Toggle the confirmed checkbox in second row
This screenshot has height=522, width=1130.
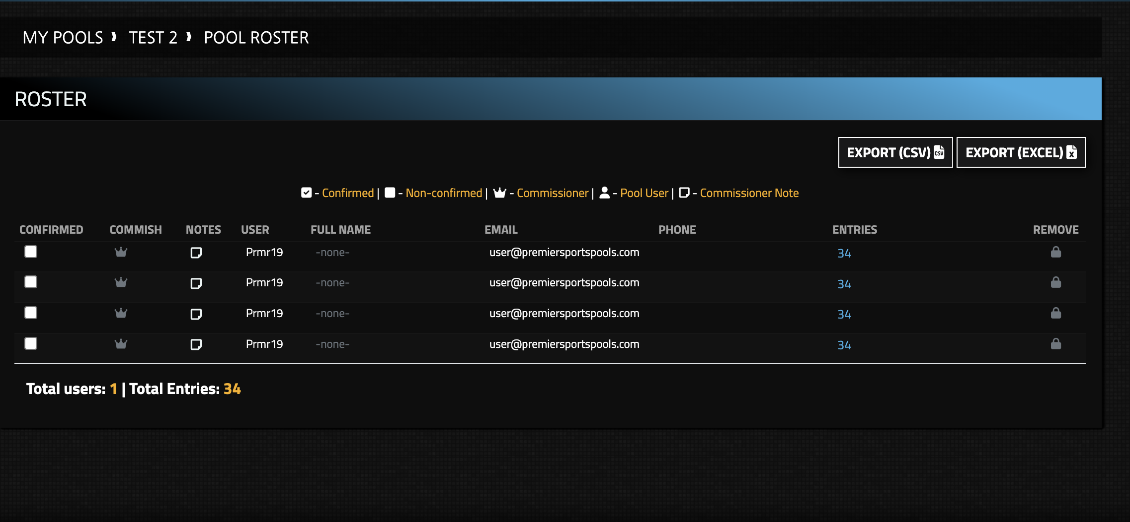[31, 282]
